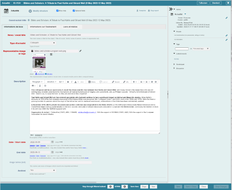Click the Media insert button in editor
232x190 pixels.
click(92, 82)
